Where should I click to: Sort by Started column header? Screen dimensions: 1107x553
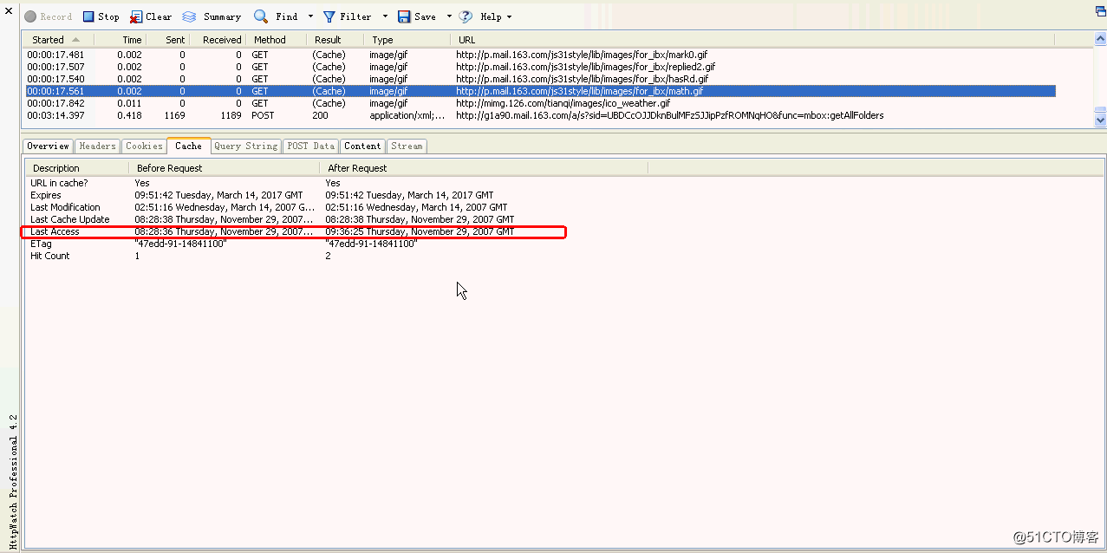57,40
